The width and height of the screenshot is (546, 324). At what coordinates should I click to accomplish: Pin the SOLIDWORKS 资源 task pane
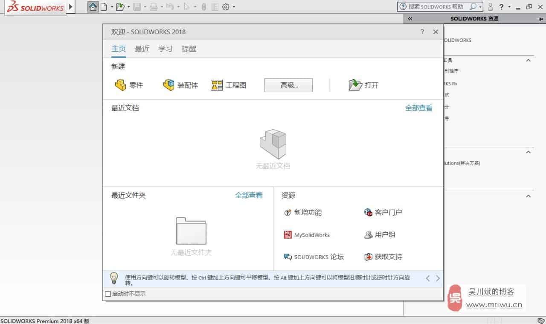click(x=541, y=19)
